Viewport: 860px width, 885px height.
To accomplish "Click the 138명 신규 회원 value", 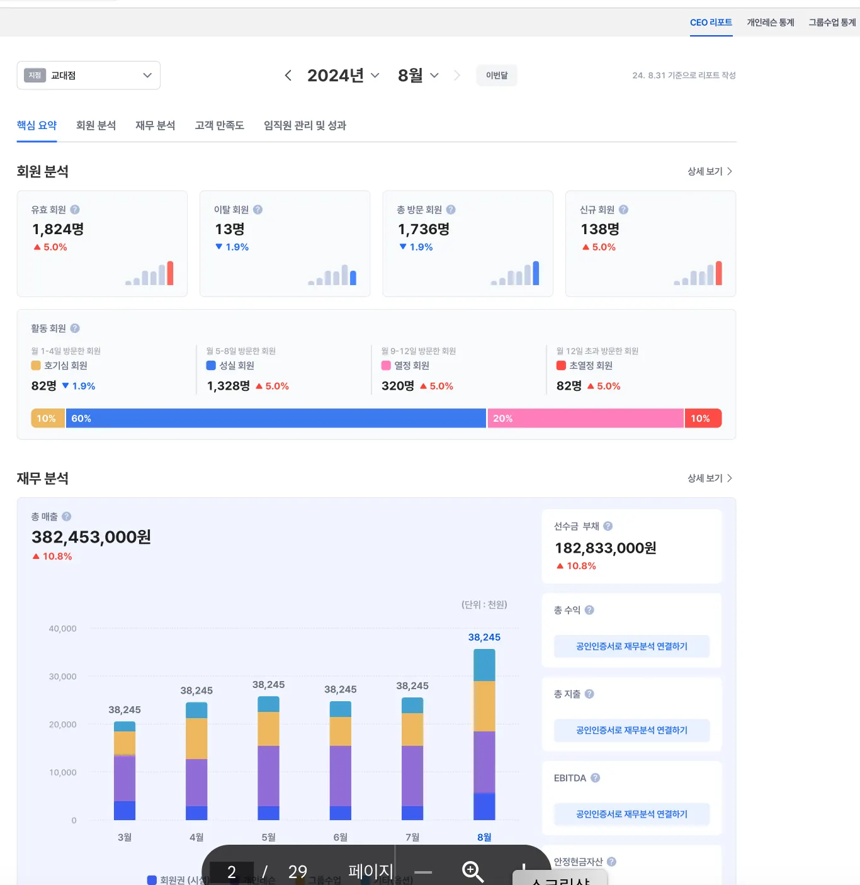I will (600, 229).
